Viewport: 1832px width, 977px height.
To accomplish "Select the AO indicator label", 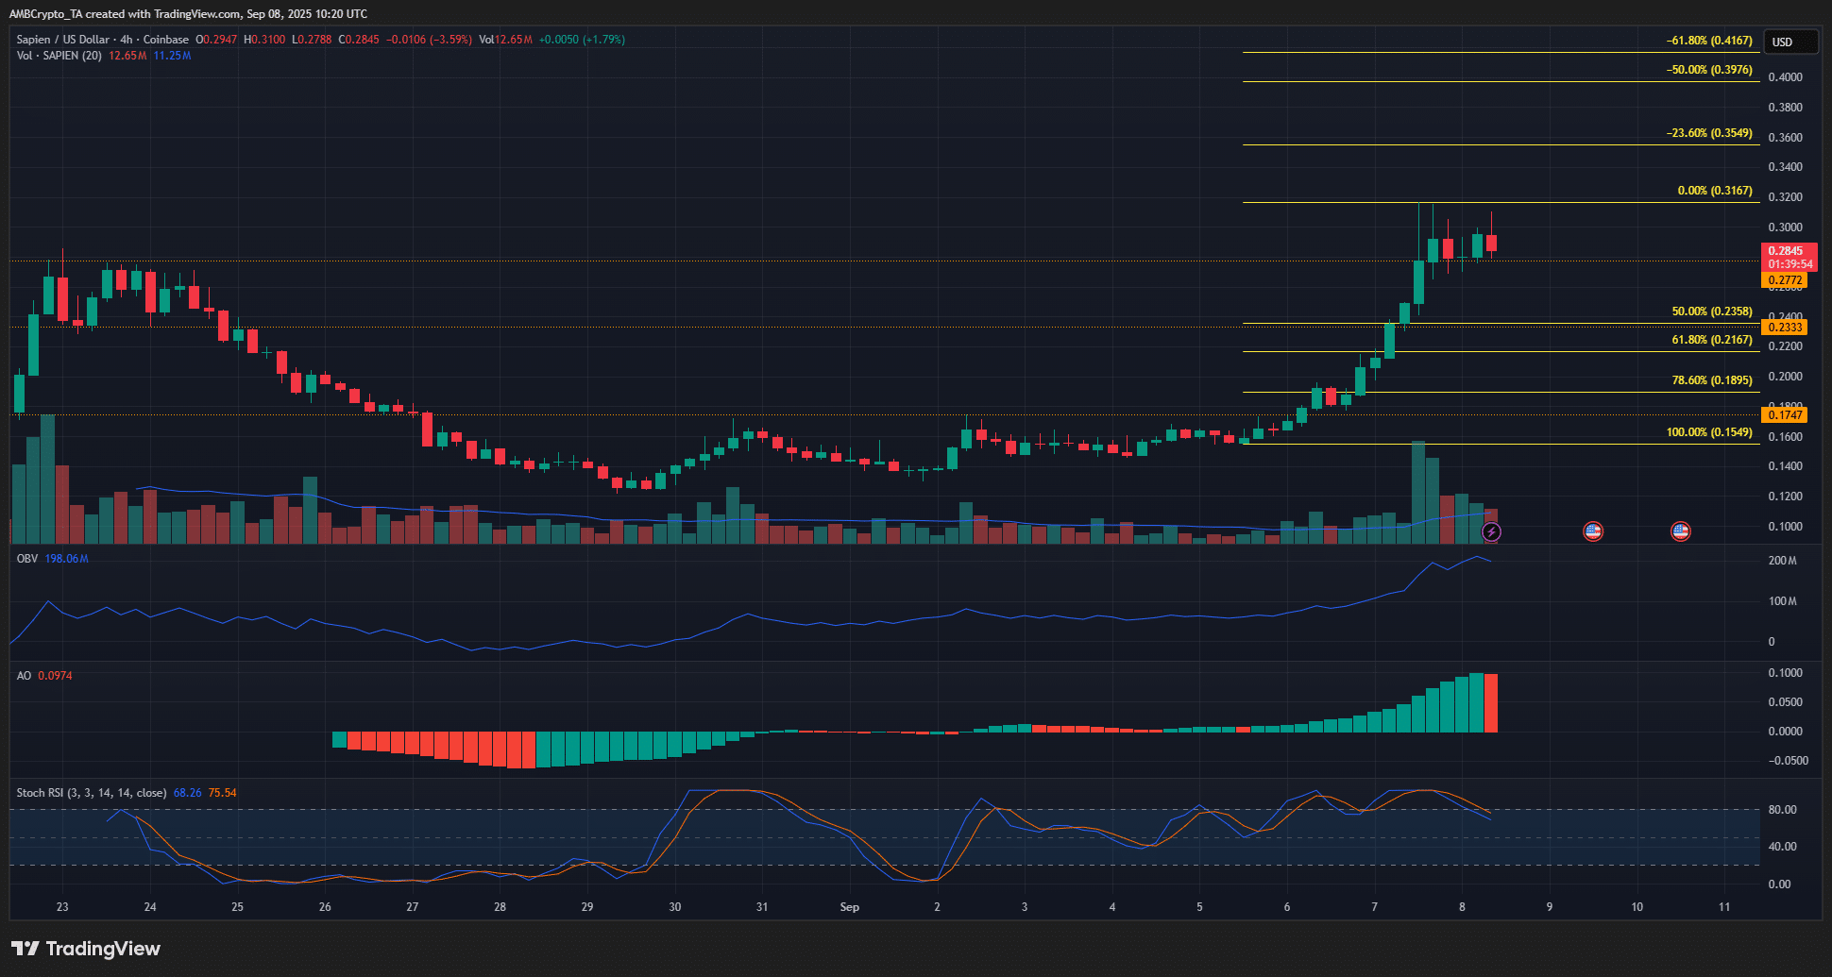I will pyautogui.click(x=23, y=675).
